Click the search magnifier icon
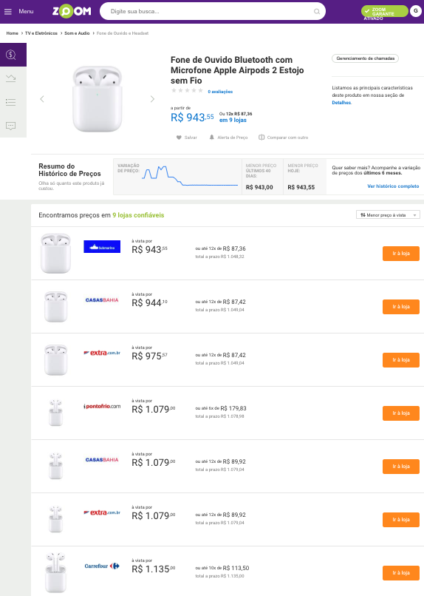This screenshot has width=424, height=596. [317, 11]
